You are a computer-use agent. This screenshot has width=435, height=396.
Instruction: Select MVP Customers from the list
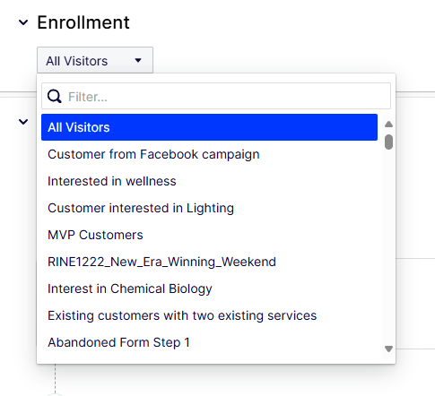209,235
